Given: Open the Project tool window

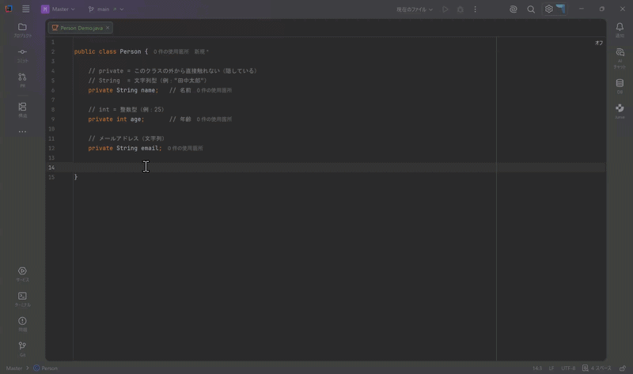Looking at the screenshot, I should click(x=23, y=30).
